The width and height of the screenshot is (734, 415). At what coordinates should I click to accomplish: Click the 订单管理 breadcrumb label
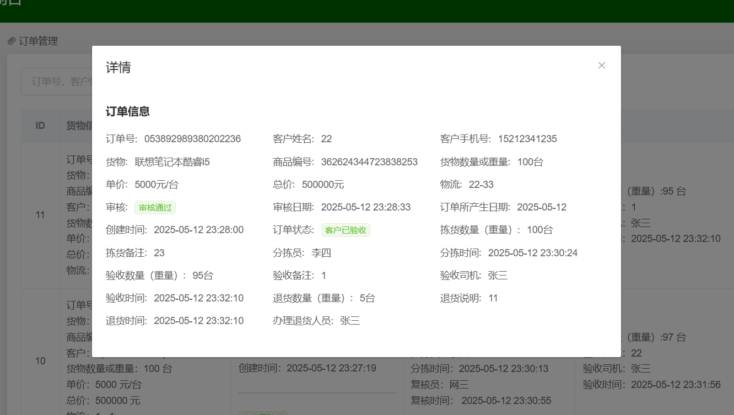(38, 41)
